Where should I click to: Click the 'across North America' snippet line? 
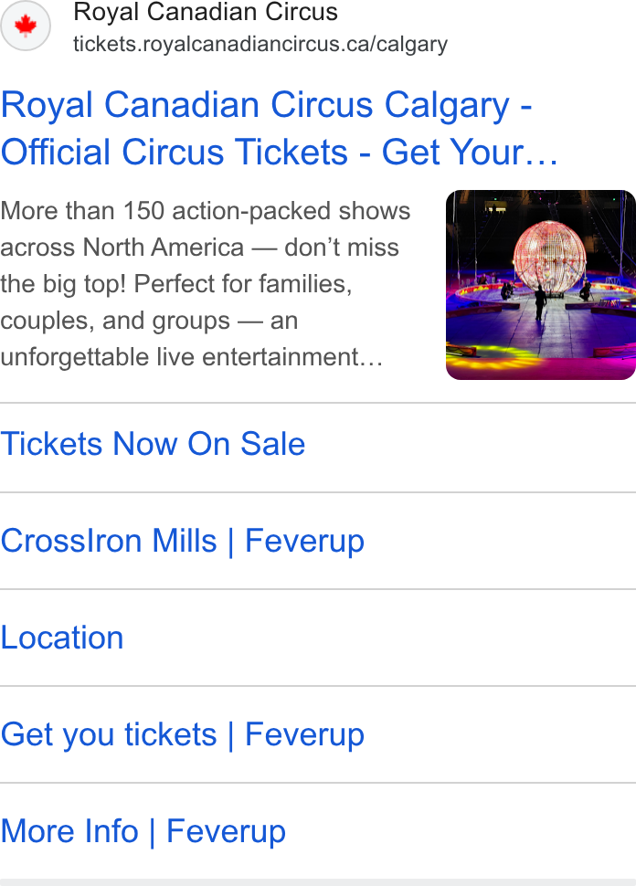199,248
